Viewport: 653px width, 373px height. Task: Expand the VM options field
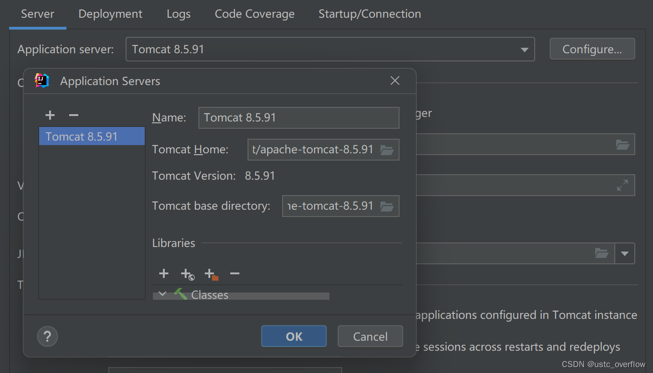coord(622,185)
